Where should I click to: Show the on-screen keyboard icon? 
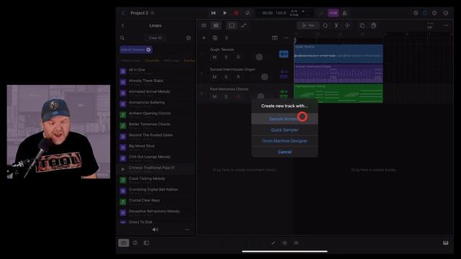tap(446, 243)
